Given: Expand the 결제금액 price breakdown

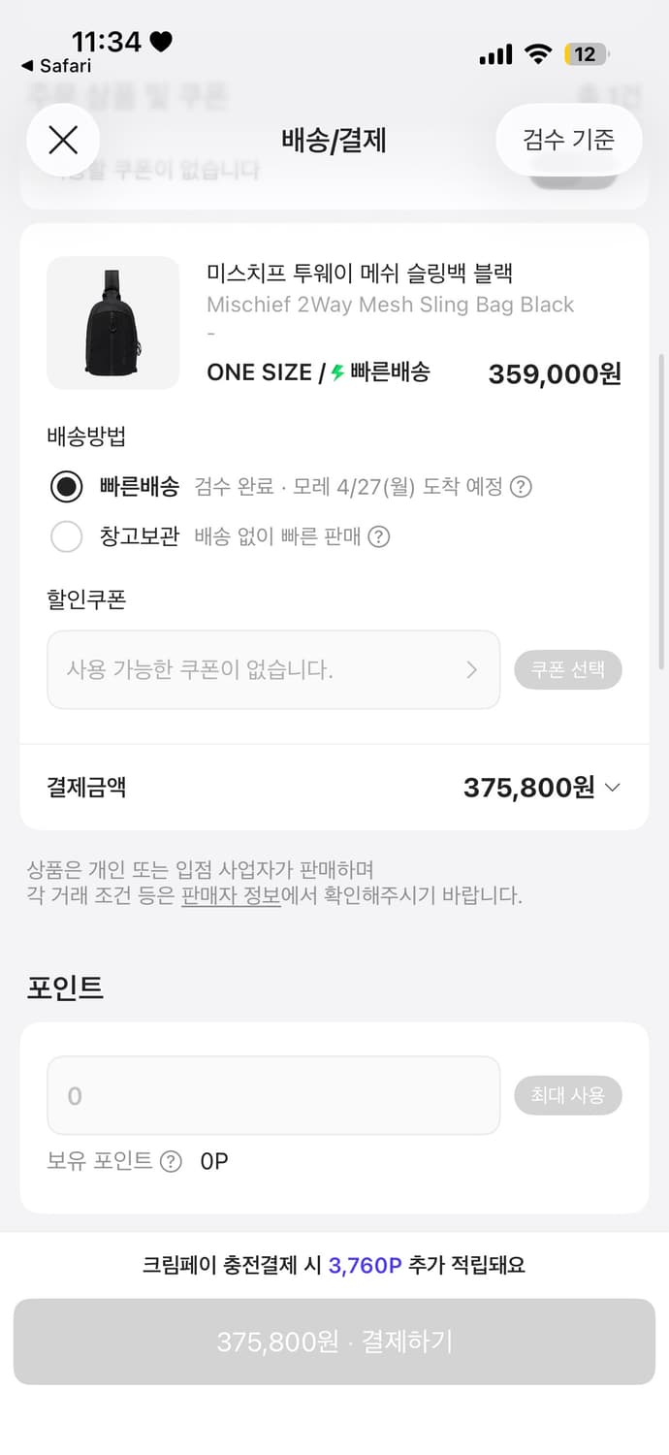Looking at the screenshot, I should (x=611, y=787).
